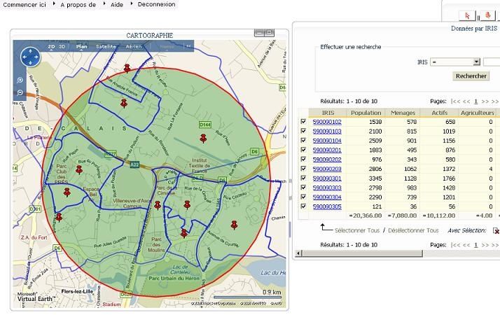Image resolution: width=500 pixels, height=315 pixels.
Task: Click the population value 3345
Action: pyautogui.click(x=375, y=178)
